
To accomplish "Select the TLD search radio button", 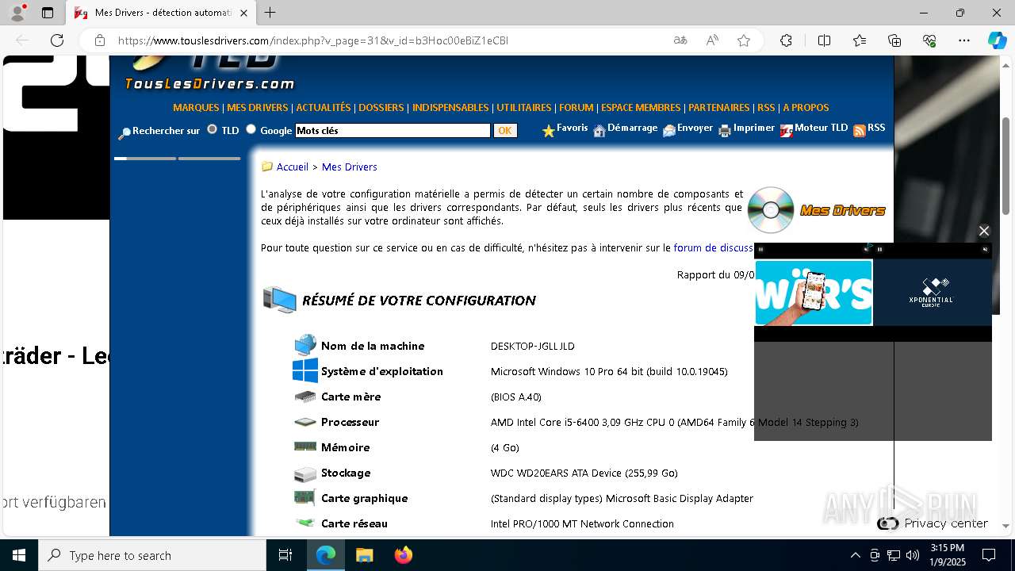I will click(212, 129).
